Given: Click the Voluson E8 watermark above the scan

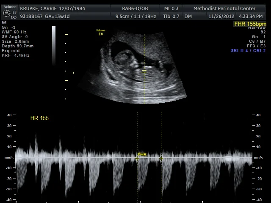Looking at the screenshot, I should 101,32.
